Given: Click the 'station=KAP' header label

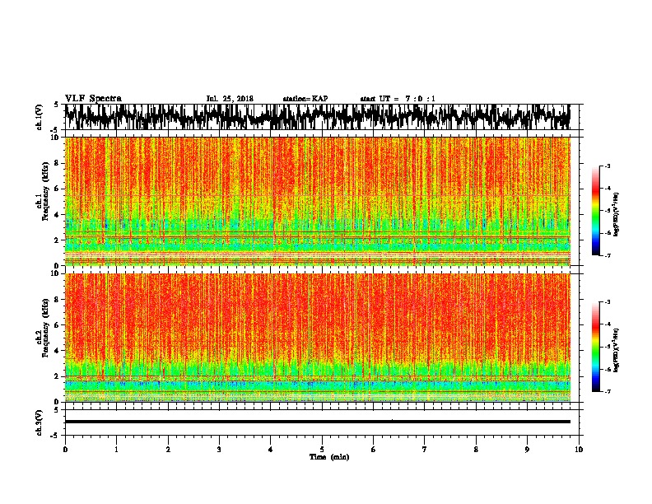Looking at the screenshot, I should 305,99.
